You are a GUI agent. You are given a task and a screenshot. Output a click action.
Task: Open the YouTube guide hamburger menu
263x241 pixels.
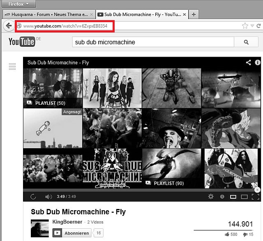coord(12,67)
